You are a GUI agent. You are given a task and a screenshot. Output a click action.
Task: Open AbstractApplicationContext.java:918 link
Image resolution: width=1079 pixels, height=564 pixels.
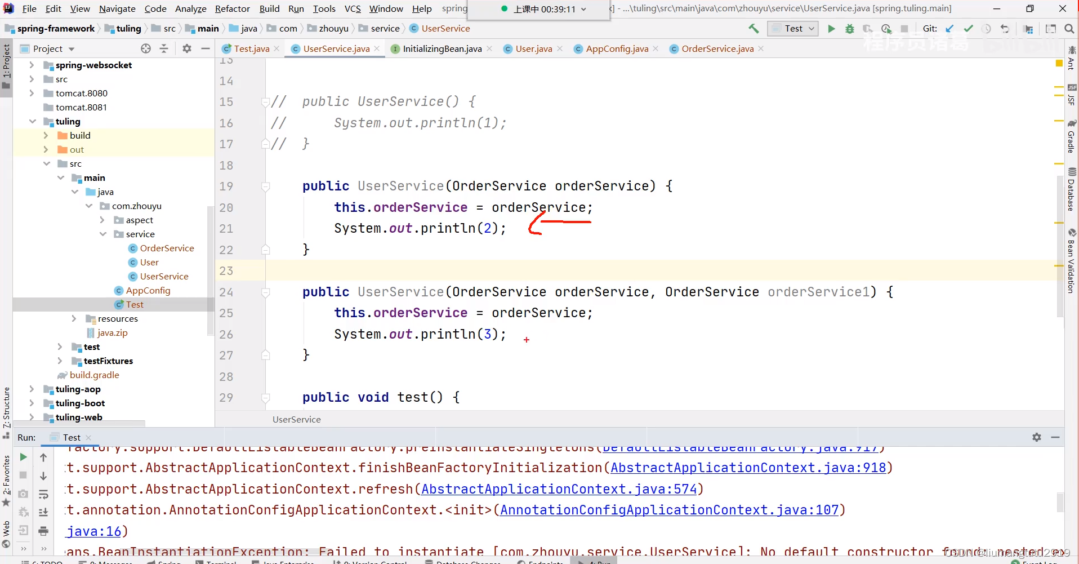coord(748,468)
